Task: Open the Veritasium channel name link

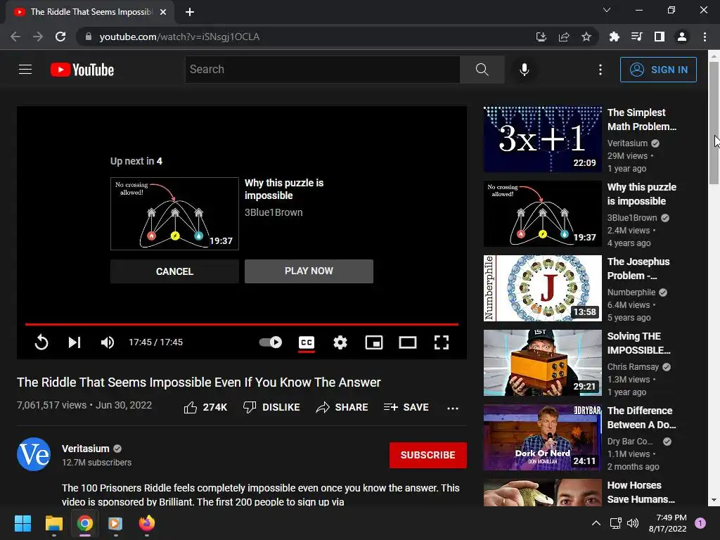Action: (85, 449)
